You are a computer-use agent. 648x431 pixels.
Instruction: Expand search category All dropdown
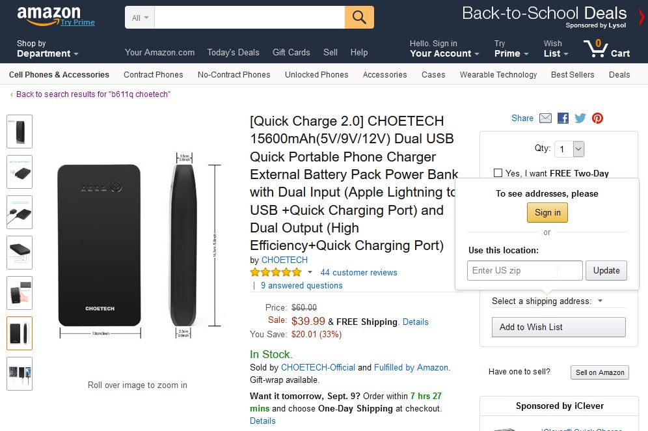140,18
